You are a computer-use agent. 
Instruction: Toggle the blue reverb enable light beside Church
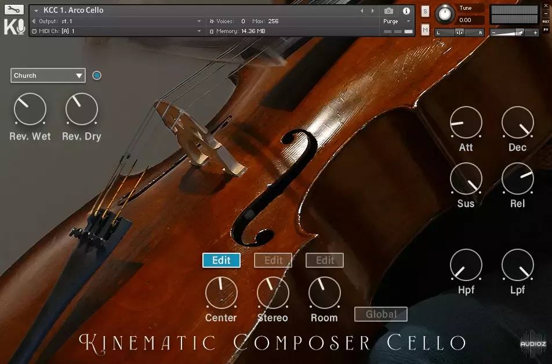coord(96,75)
